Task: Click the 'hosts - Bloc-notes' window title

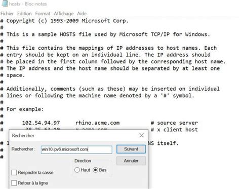Action: (28, 4)
